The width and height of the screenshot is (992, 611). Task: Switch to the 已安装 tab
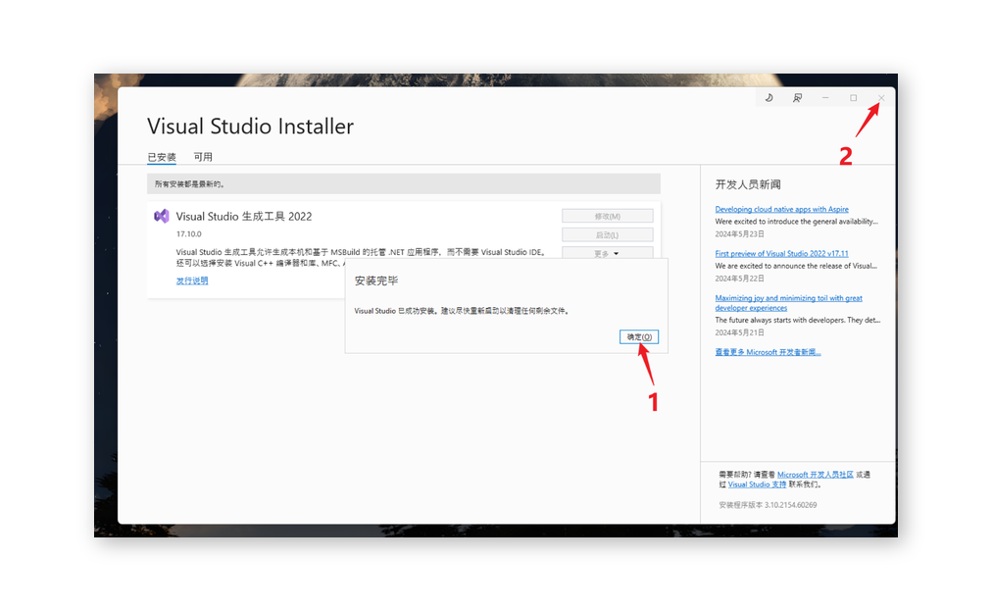(x=162, y=157)
